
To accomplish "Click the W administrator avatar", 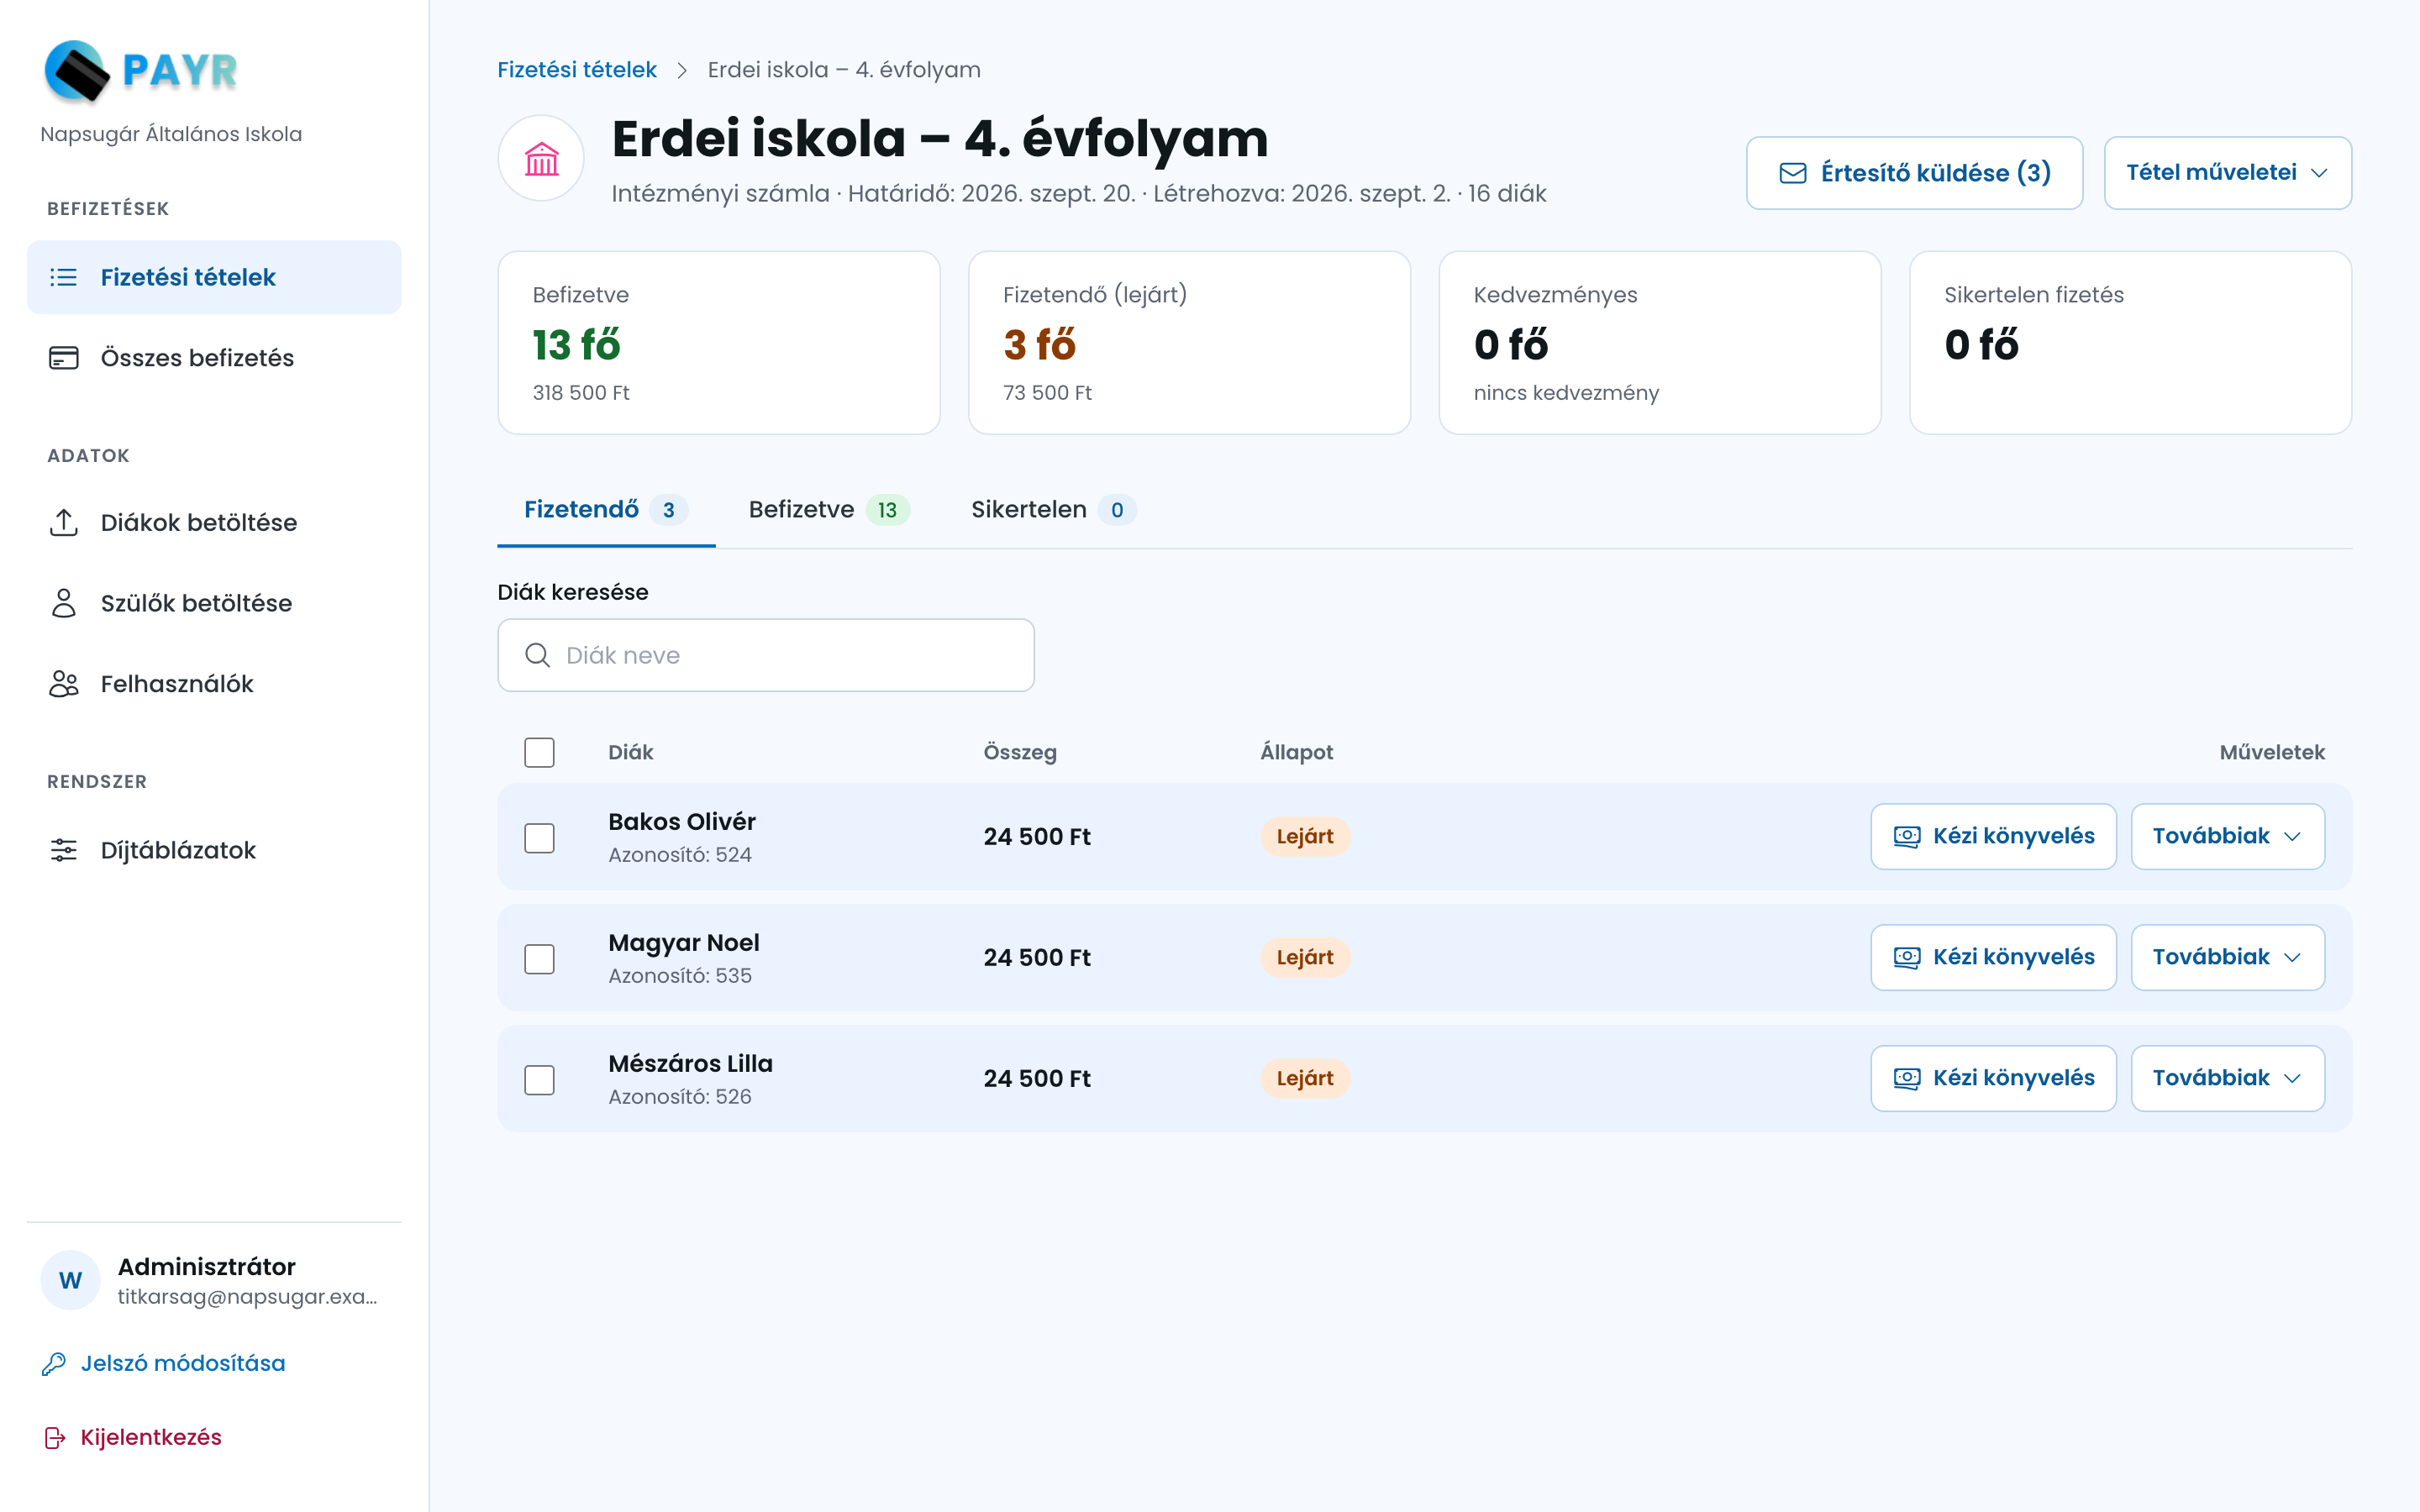I will coord(70,1280).
